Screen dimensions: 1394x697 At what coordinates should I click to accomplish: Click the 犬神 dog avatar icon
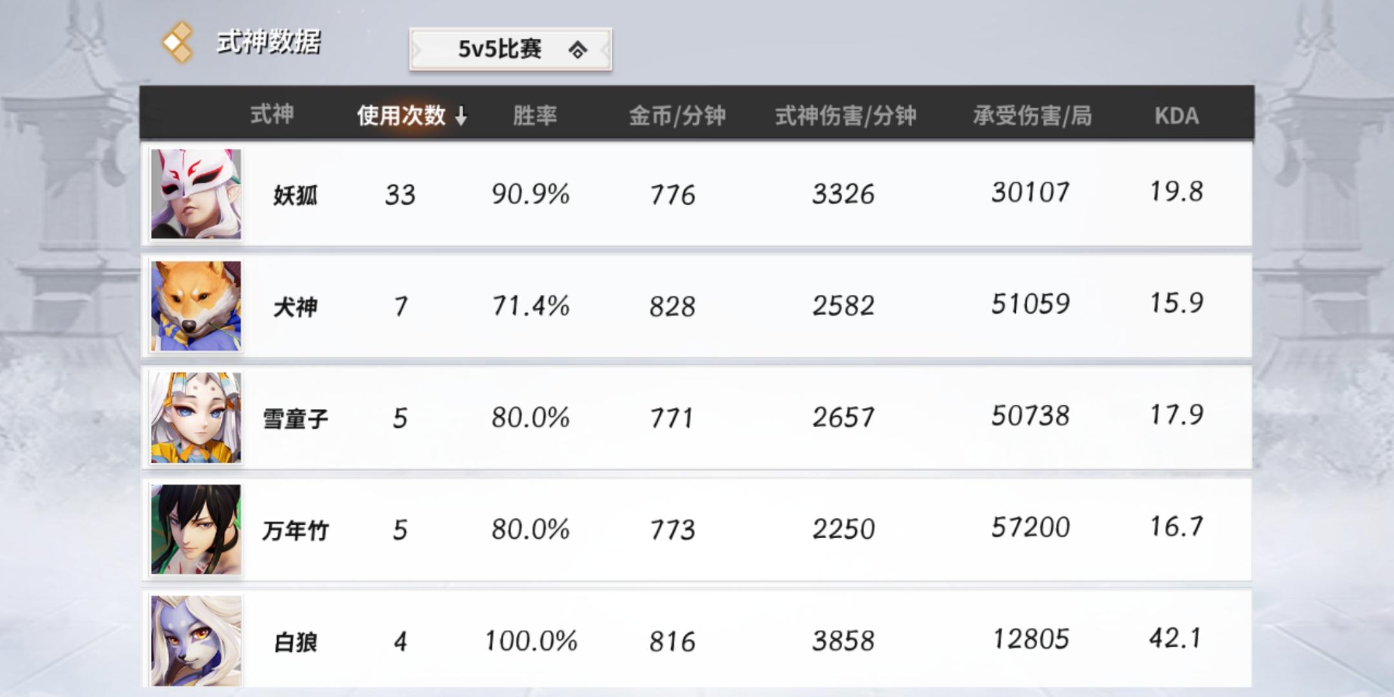196,306
